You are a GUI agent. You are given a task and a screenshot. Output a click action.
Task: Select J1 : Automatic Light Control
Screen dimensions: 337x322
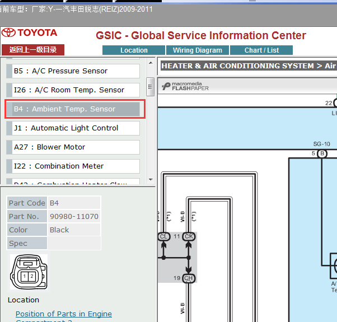click(x=73, y=128)
